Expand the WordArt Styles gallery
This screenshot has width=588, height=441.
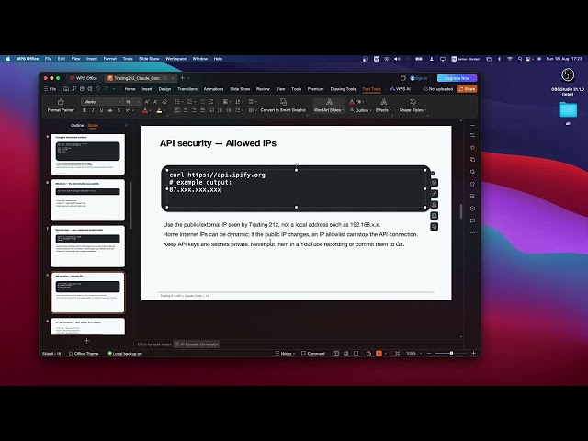click(x=329, y=106)
